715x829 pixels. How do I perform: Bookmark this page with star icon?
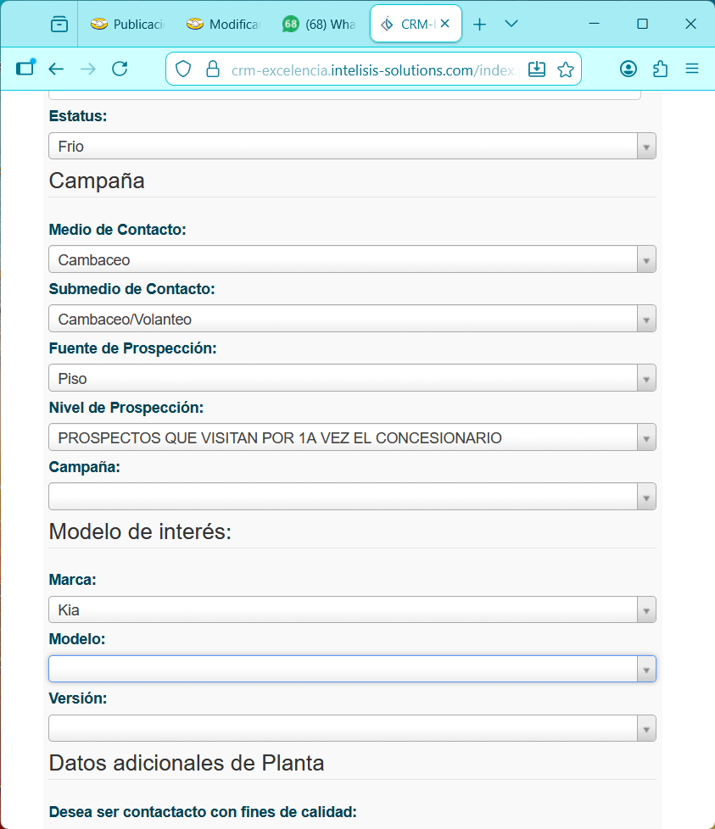tap(566, 70)
